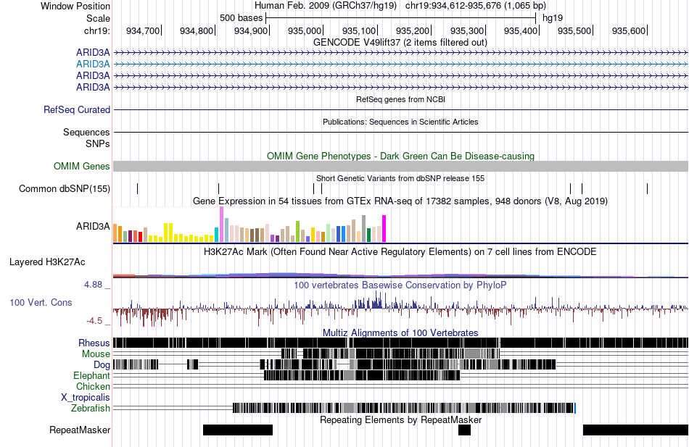Click the 'RefSeq genes from NCBI' title

401,100
